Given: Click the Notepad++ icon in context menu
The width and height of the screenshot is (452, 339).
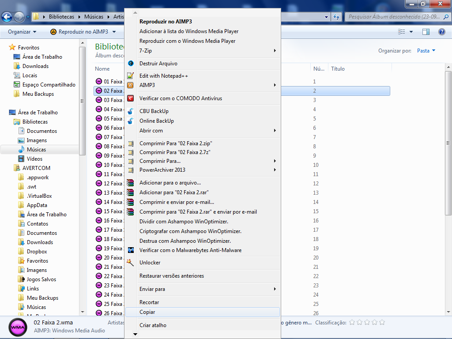Looking at the screenshot, I should pos(131,76).
